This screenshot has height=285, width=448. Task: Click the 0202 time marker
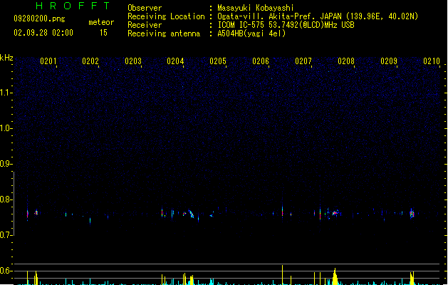point(90,61)
